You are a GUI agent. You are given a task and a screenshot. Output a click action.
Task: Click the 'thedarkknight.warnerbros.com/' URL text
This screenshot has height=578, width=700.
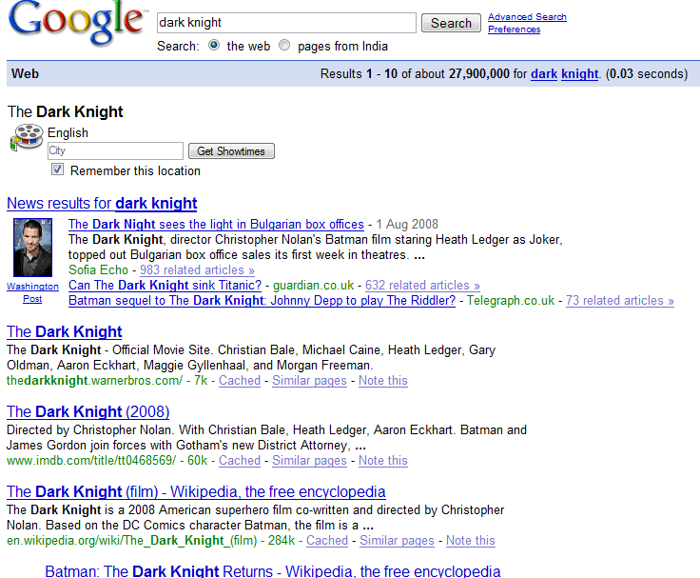95,381
